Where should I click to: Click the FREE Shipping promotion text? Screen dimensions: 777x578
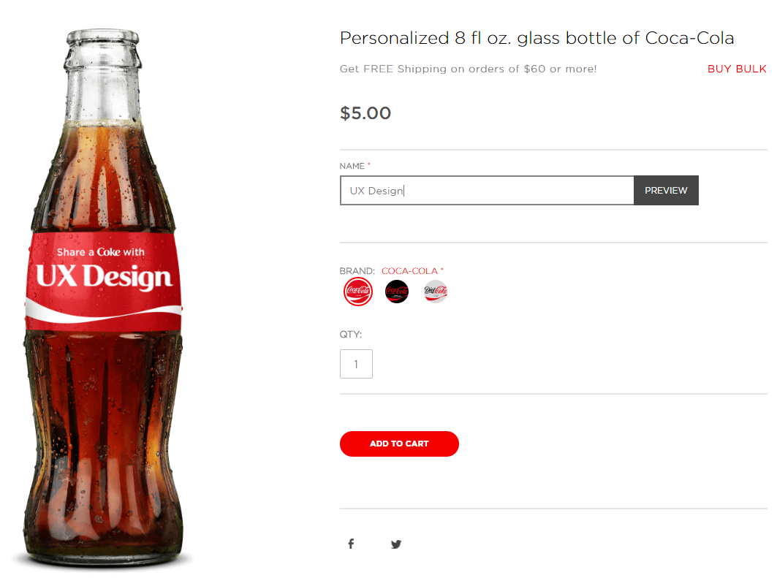[x=469, y=69]
